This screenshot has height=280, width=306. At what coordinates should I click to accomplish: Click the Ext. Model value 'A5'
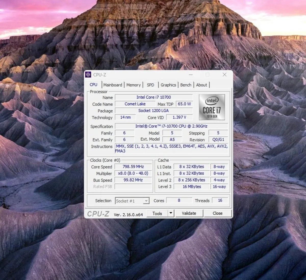[x=172, y=139]
